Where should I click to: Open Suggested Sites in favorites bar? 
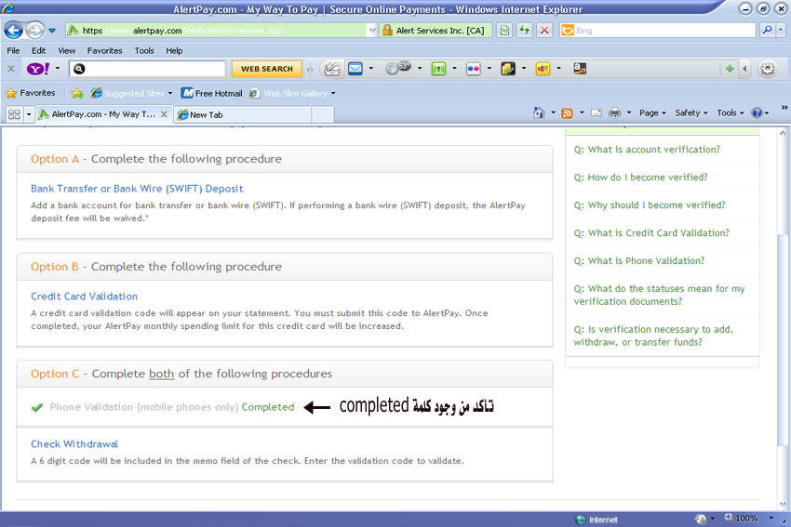pyautogui.click(x=131, y=93)
